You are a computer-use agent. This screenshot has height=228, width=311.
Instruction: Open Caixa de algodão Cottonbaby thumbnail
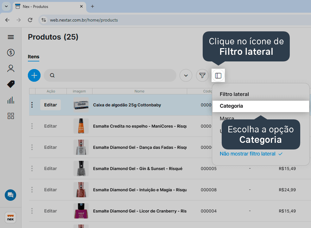click(x=81, y=105)
